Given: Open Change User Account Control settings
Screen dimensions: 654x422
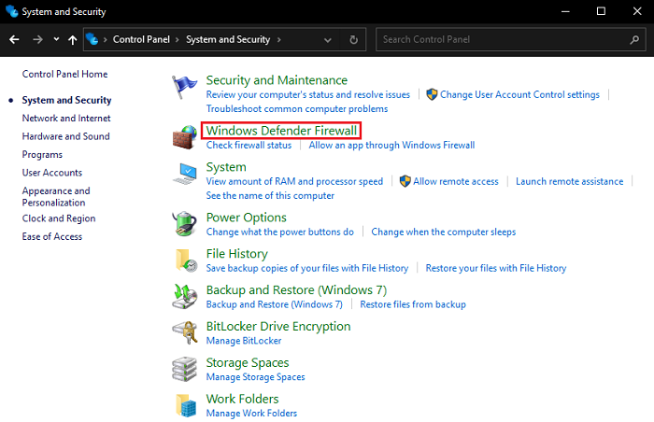Looking at the screenshot, I should tap(519, 94).
